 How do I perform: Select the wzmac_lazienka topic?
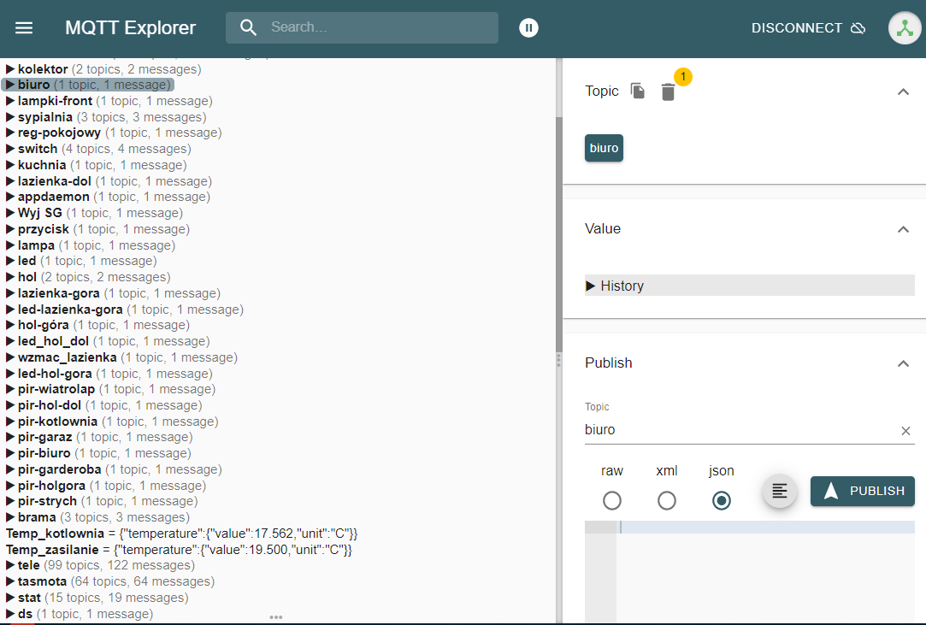(121, 357)
